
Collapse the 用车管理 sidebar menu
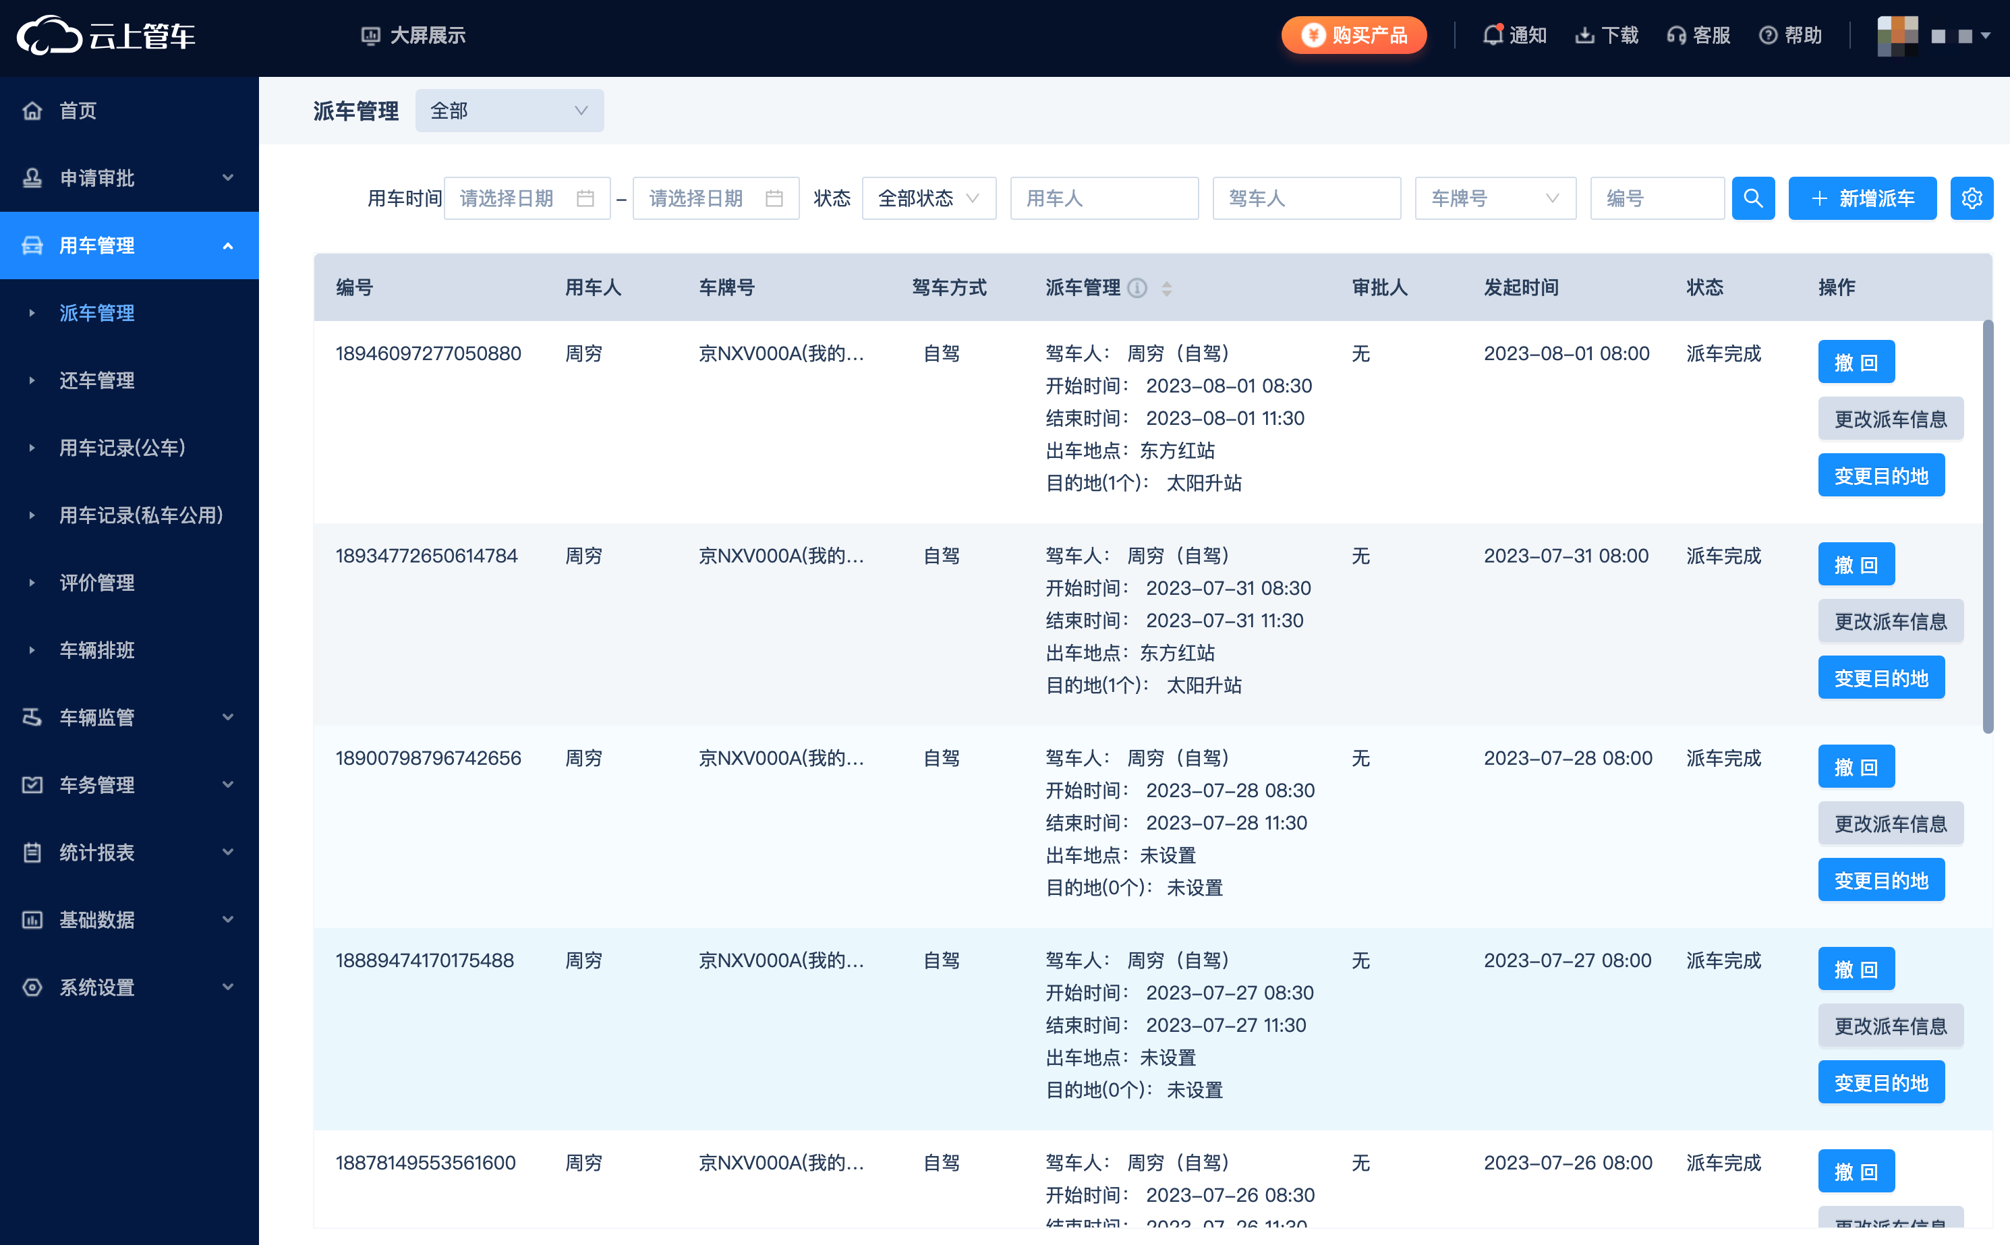pos(130,245)
